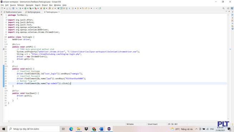Viewport: 234px width, 132px height.
Task: Click the Open Type toolbar icon
Action: click(x=49, y=8)
